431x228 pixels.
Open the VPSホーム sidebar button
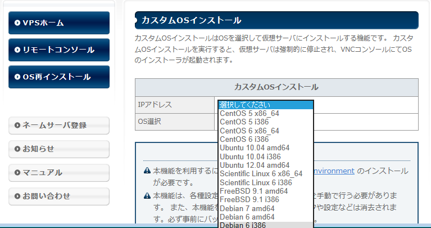pyautogui.click(x=59, y=23)
